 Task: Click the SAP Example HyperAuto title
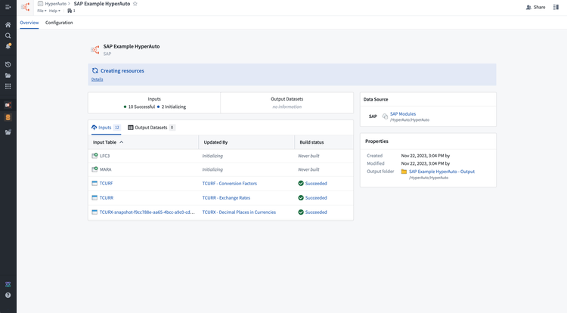pyautogui.click(x=132, y=46)
